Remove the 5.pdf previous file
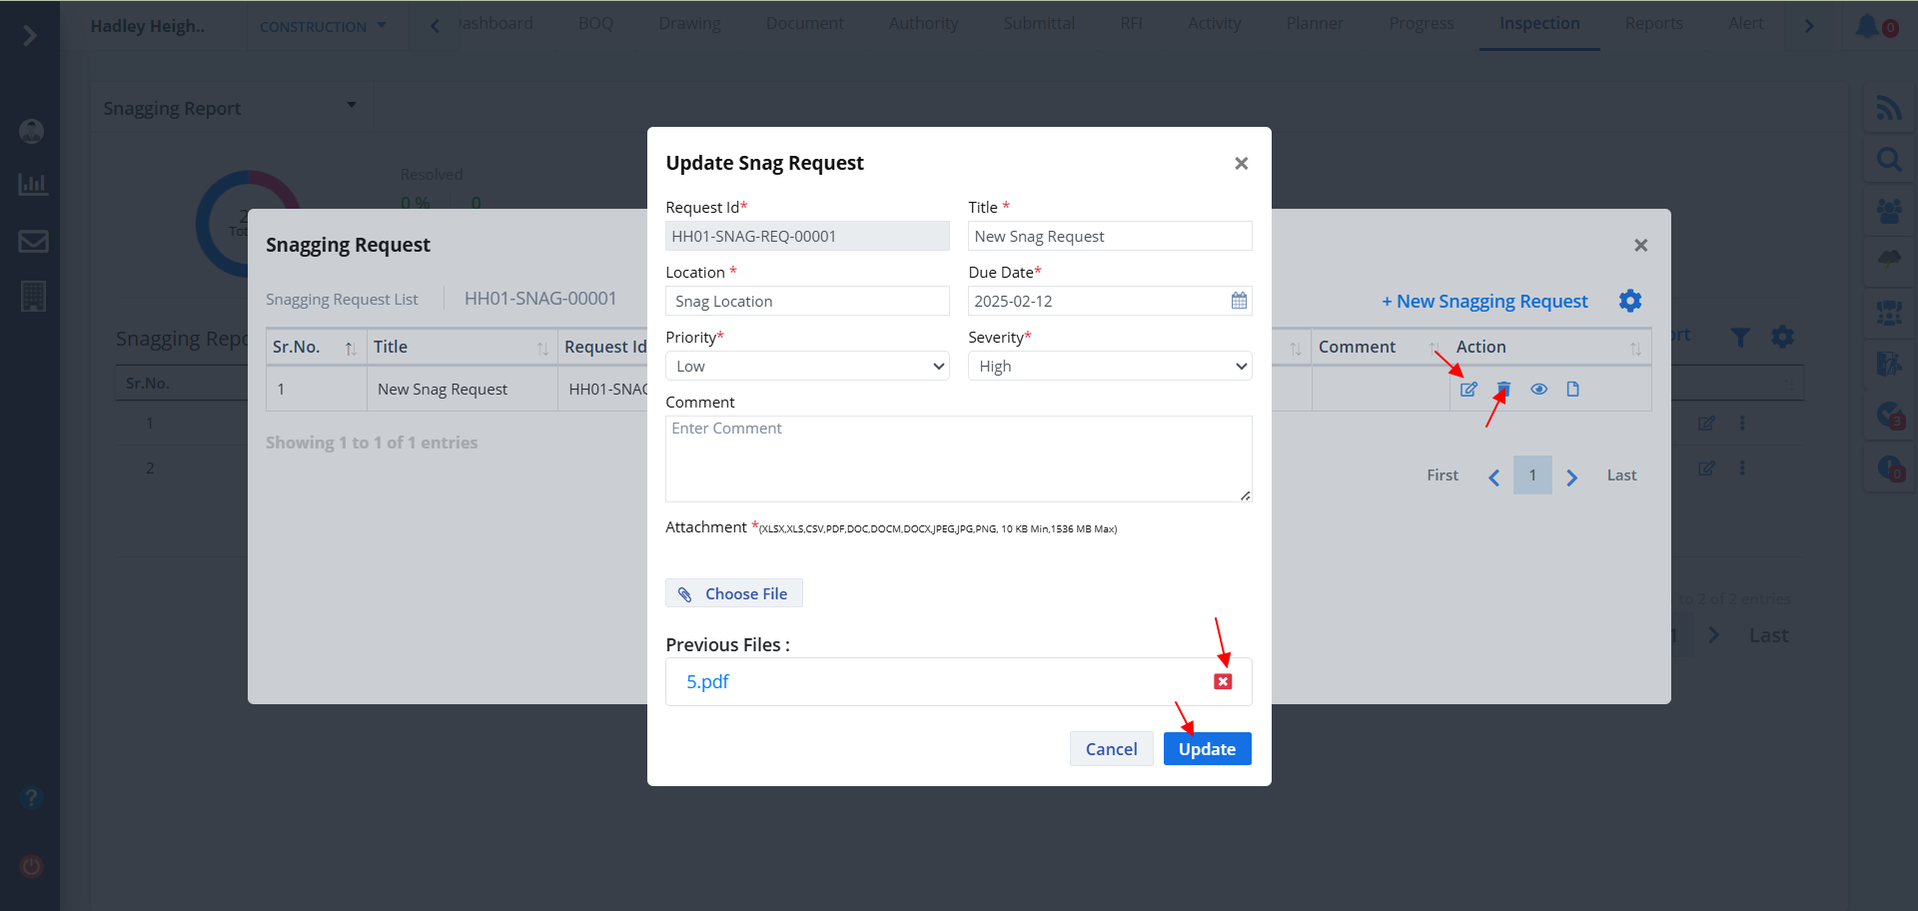This screenshot has width=1918, height=911. point(1223,681)
